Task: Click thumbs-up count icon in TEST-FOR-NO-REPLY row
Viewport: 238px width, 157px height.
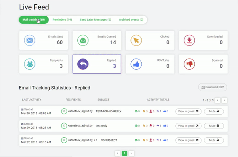Action: click(x=165, y=111)
